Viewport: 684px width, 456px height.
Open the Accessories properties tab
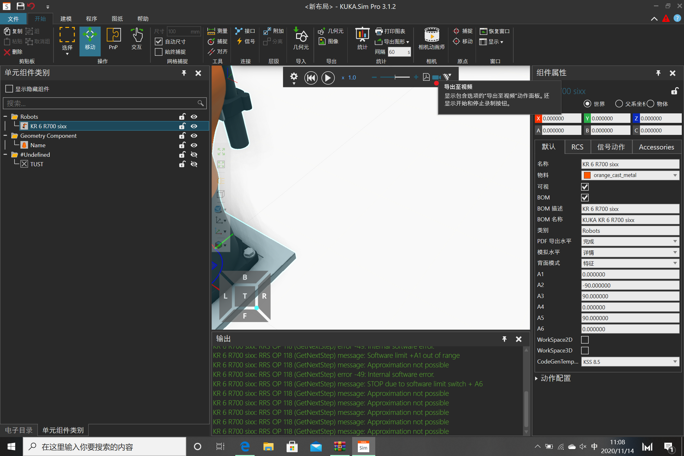click(x=656, y=147)
